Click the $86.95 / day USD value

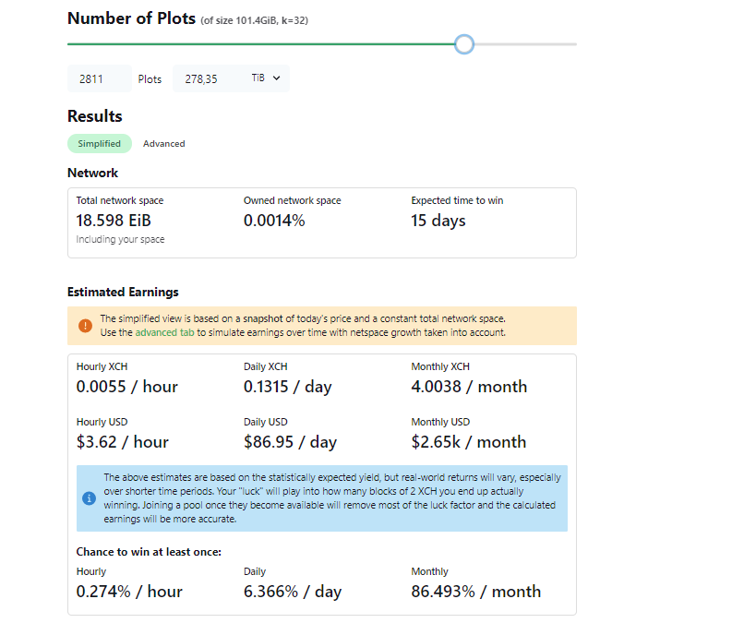(x=290, y=442)
